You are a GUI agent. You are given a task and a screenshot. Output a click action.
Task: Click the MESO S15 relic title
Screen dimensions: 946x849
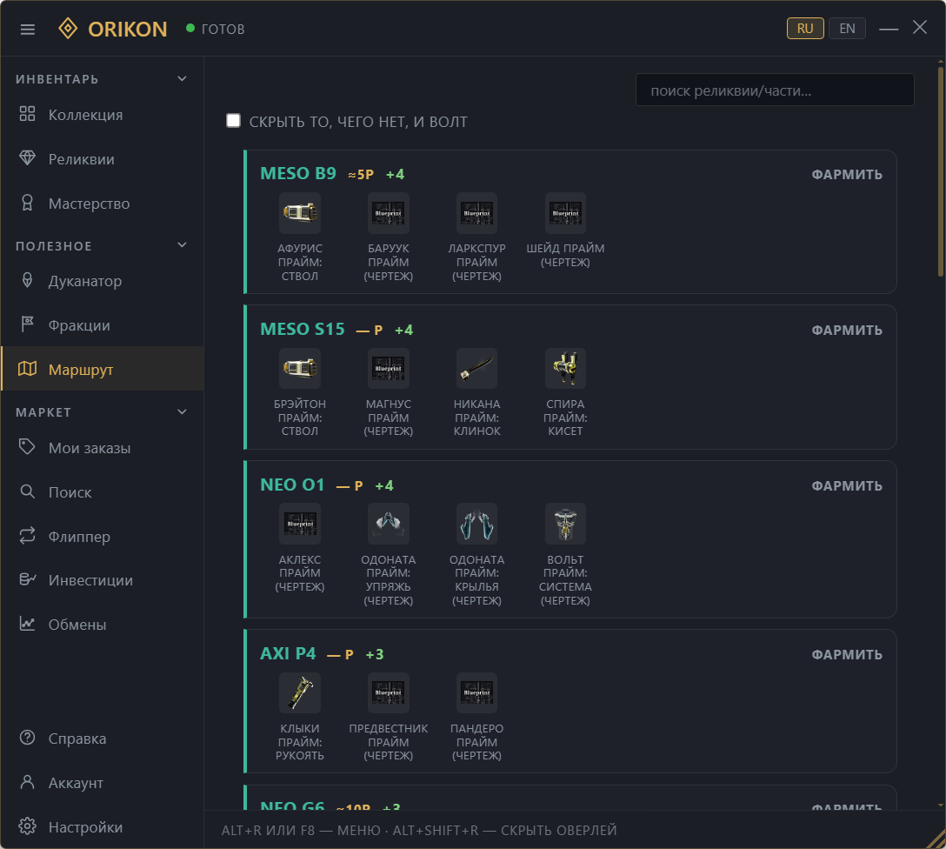[x=303, y=329]
